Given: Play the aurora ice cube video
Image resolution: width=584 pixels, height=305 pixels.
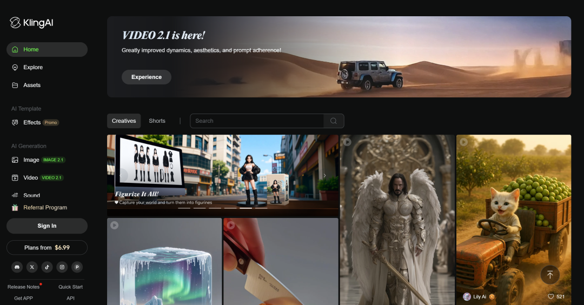Looking at the screenshot, I should click(114, 226).
